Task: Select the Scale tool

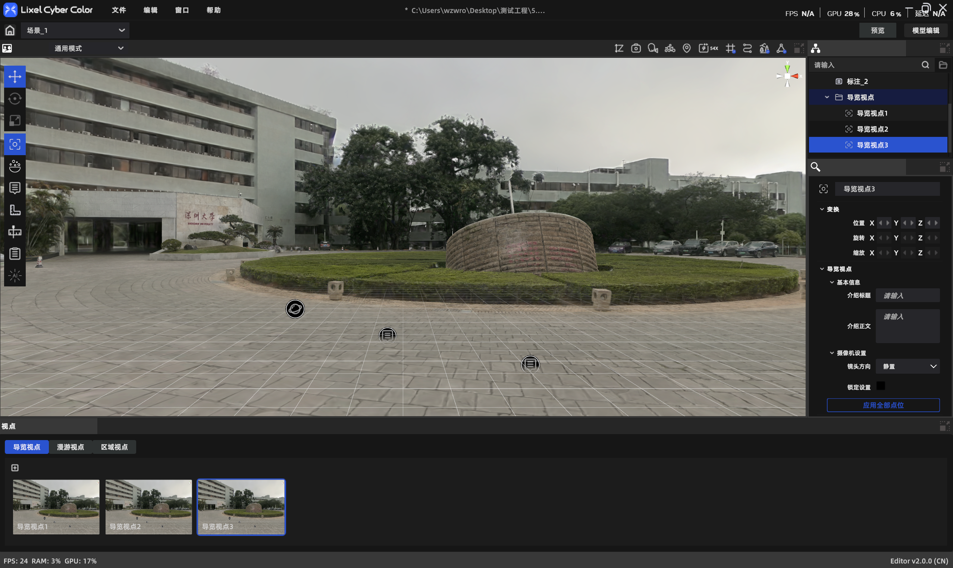Action: (15, 120)
